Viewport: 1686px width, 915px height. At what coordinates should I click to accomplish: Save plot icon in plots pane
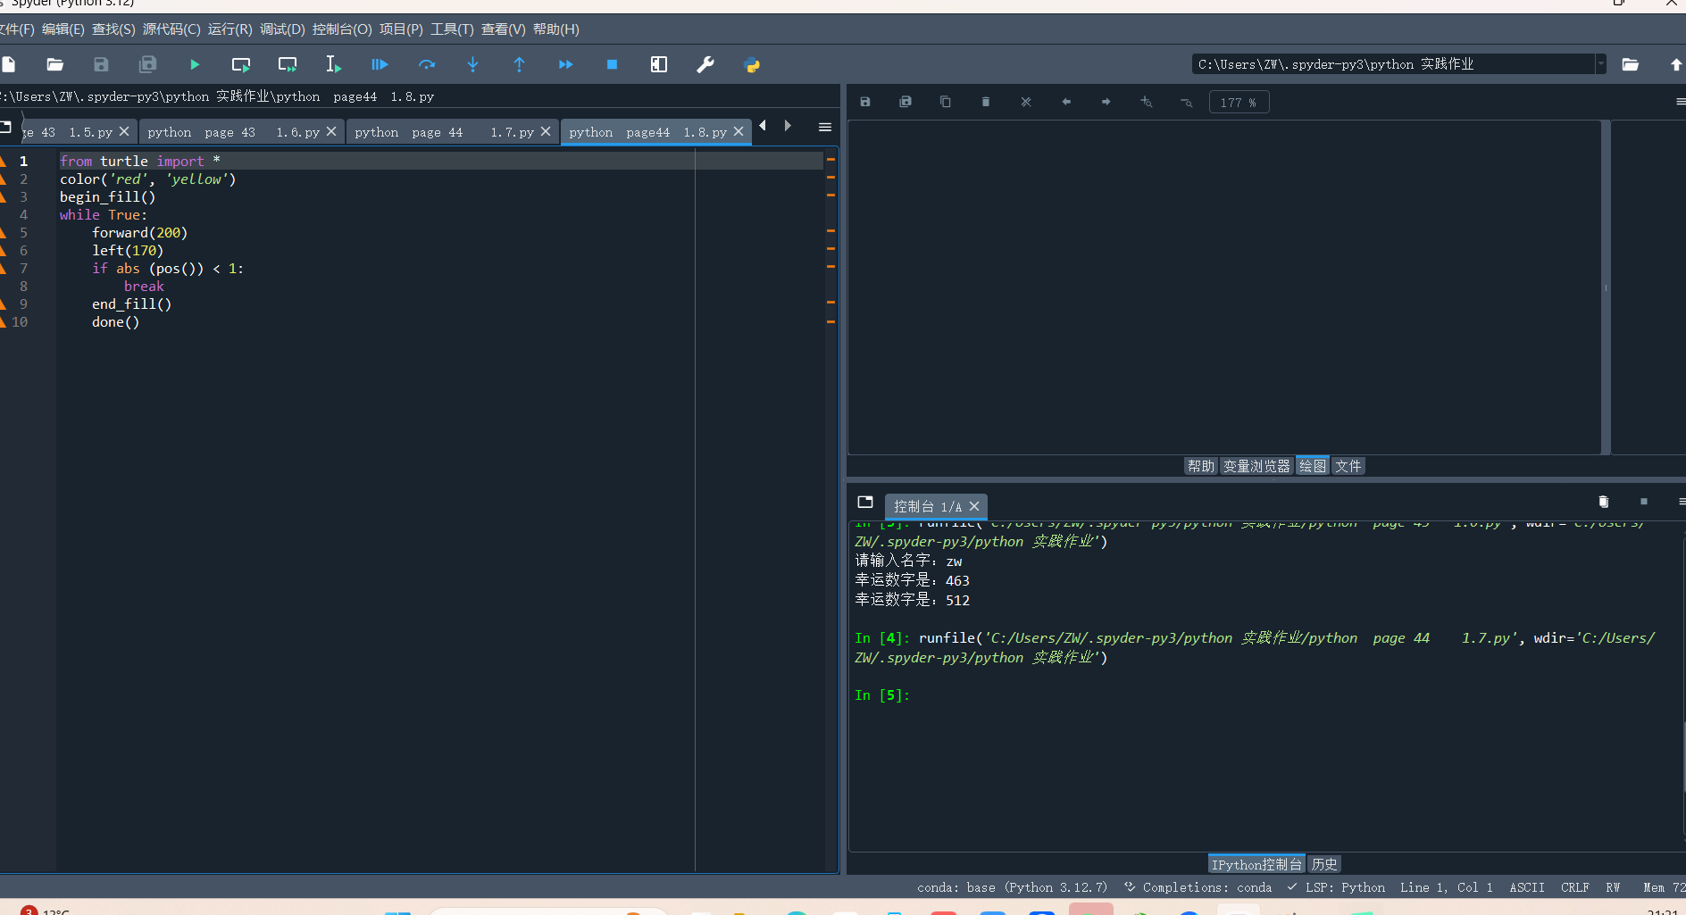[x=865, y=102]
